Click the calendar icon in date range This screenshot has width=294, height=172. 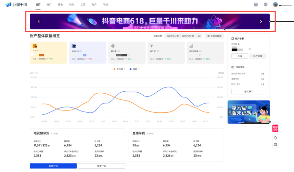[199, 36]
